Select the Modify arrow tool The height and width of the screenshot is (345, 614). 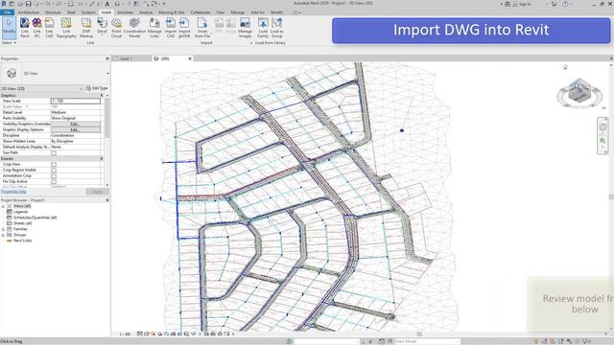coord(9,28)
